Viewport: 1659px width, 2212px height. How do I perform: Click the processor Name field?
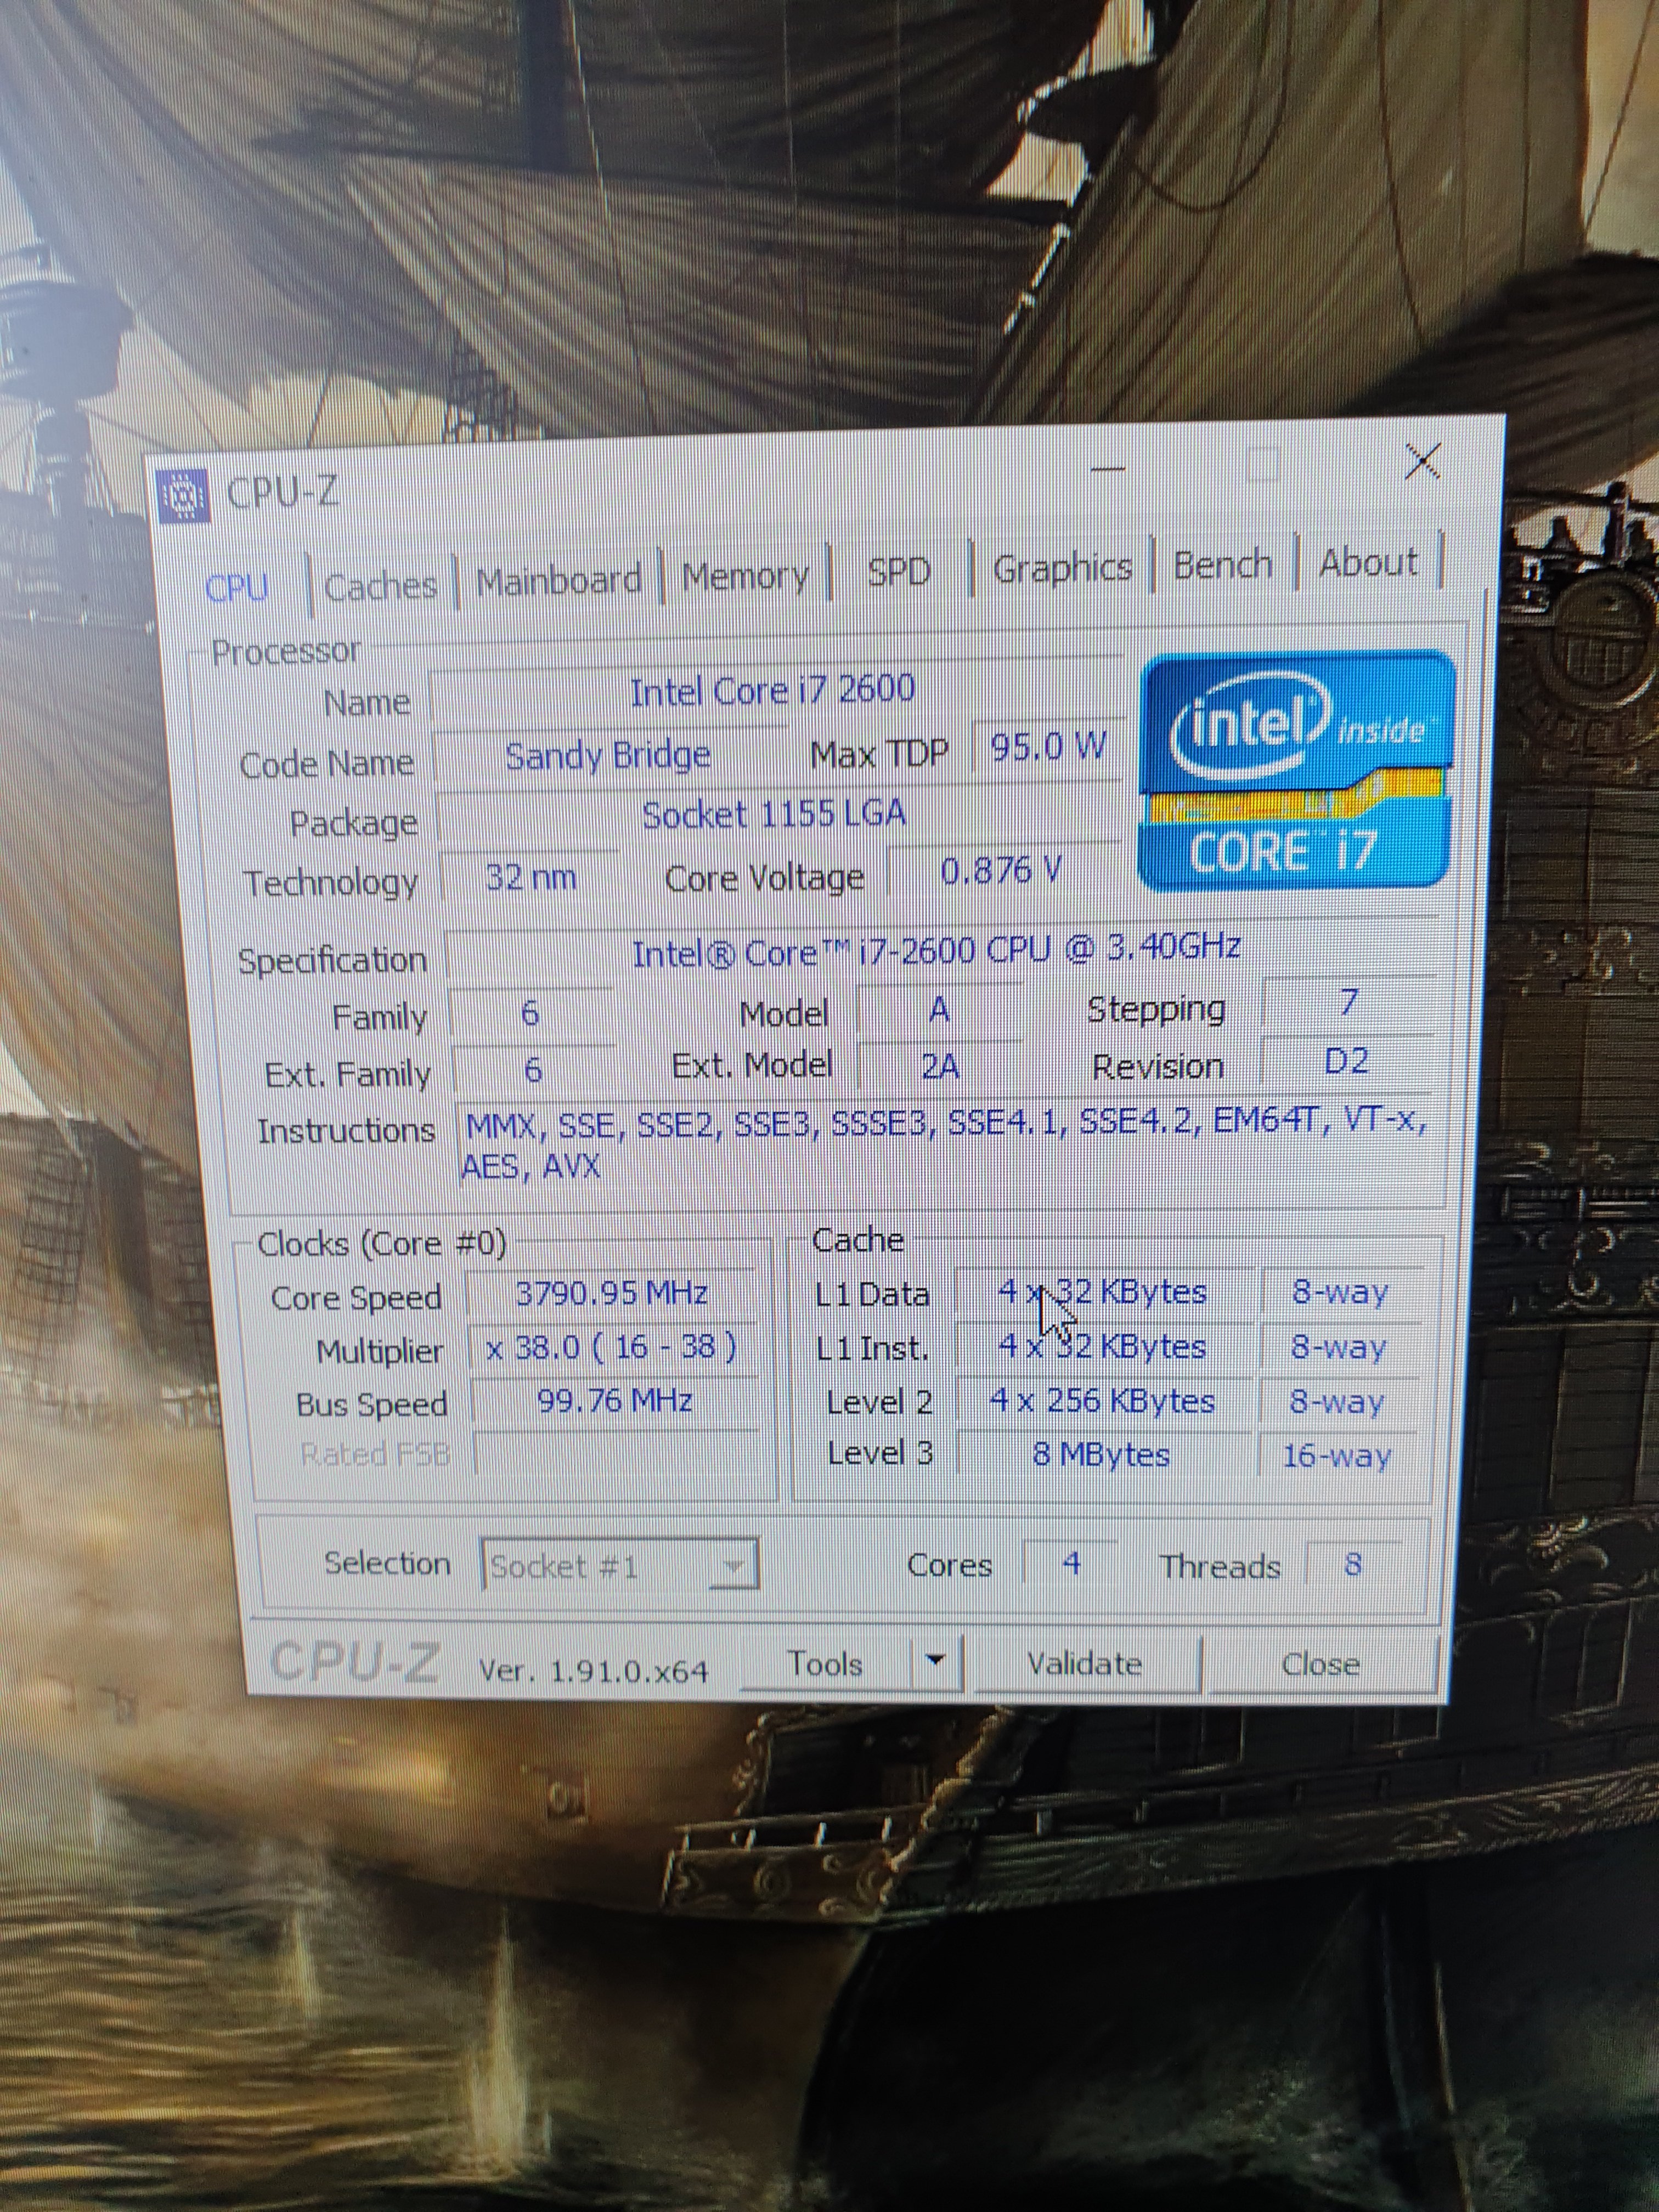(x=772, y=690)
